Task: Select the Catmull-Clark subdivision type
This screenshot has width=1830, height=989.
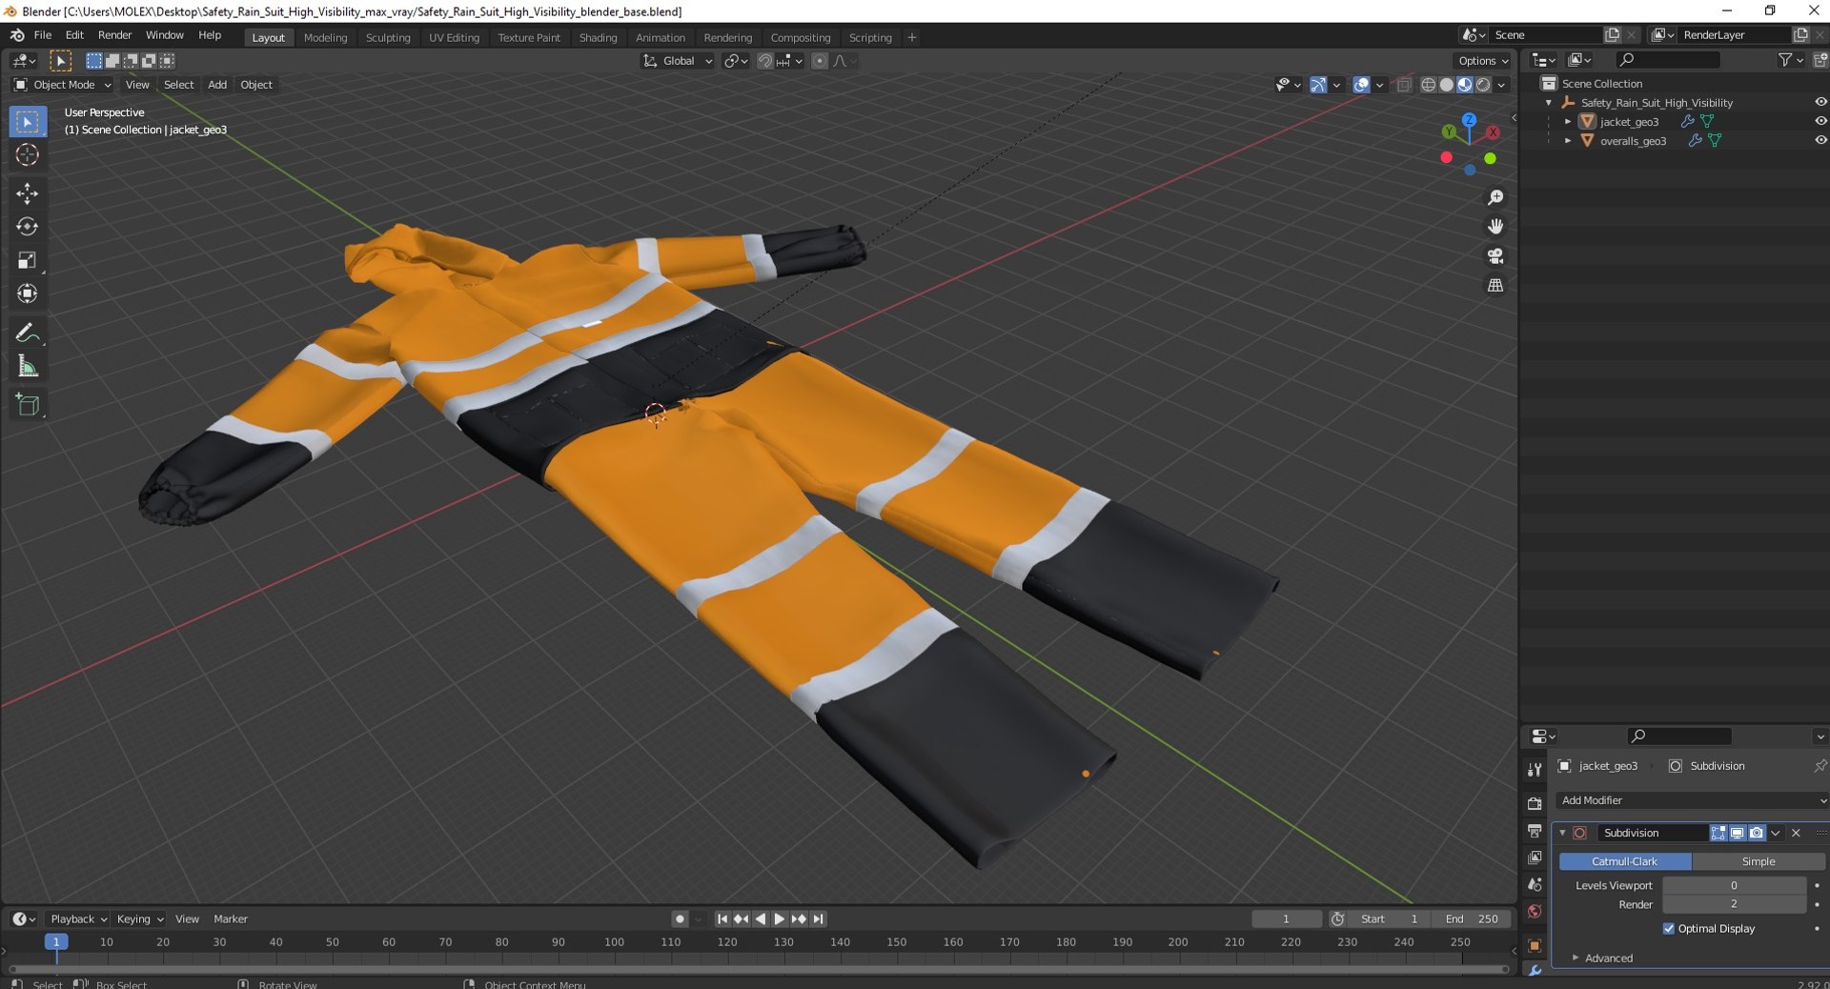Action: (x=1625, y=862)
